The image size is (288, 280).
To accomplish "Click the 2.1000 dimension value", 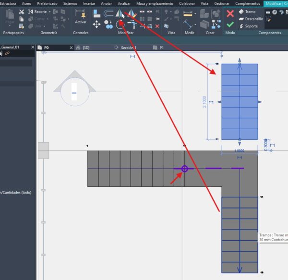I will coord(204,102).
